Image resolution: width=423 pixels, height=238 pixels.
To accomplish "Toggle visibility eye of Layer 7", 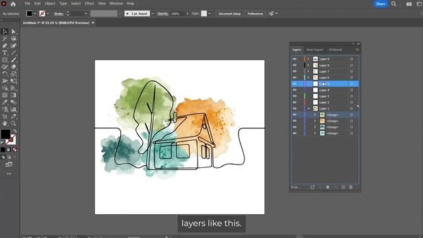I will [x=295, y=71].
